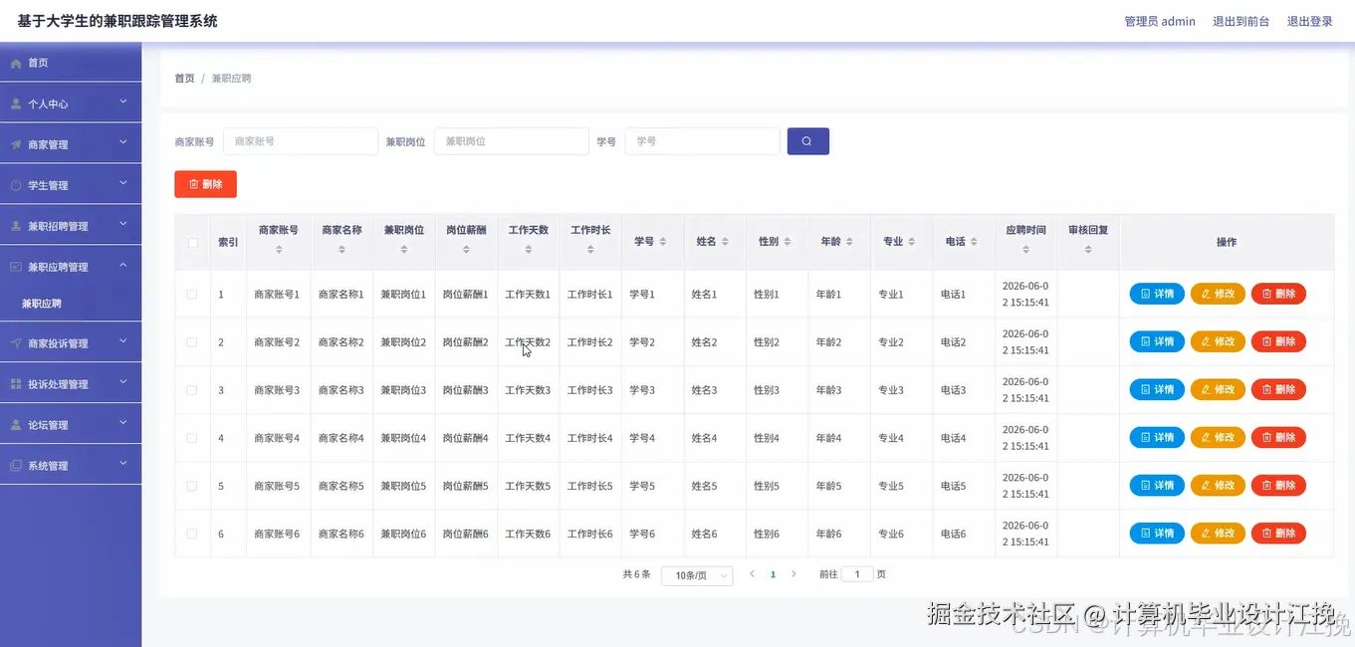Open the 10条/页 page size dropdown
1355x647 pixels.
697,574
